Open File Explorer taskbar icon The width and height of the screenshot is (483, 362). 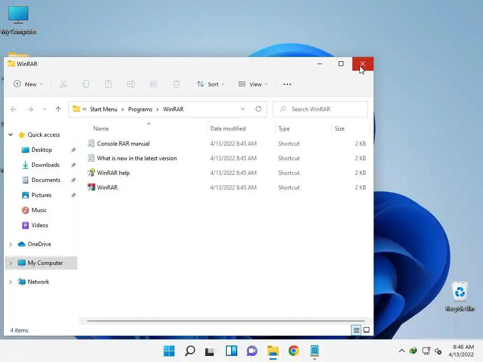273,351
